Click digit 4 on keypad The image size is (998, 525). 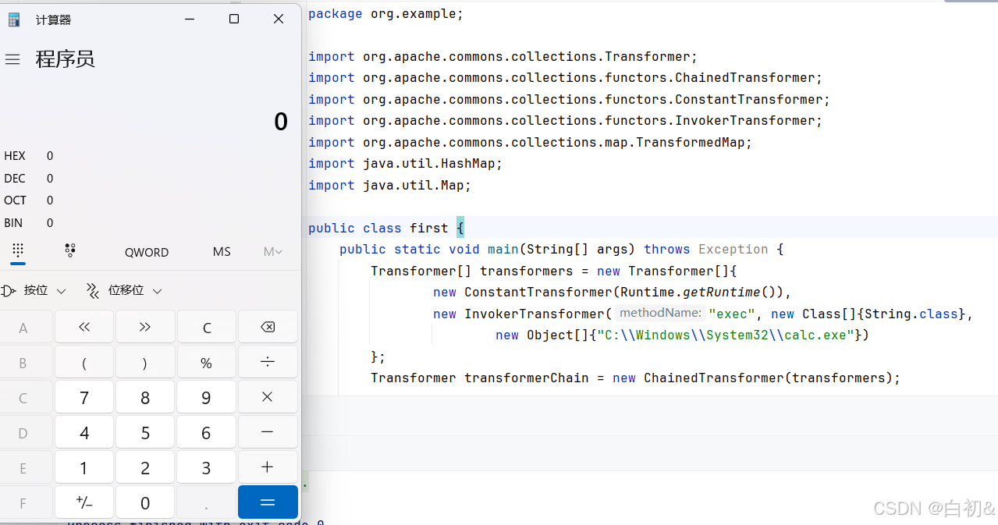click(x=84, y=432)
